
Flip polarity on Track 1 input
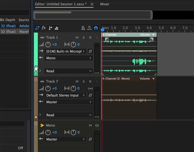[x=90, y=51]
